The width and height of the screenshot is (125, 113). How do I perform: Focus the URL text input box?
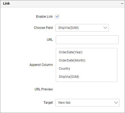(87, 40)
